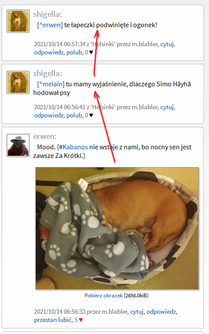The image size is (209, 334).
Task: Click 'odpowiedz' on the Simo Häyhä post
Action: (x=49, y=115)
